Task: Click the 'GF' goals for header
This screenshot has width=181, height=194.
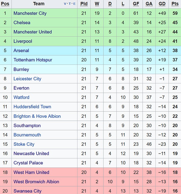Action: 136,4
